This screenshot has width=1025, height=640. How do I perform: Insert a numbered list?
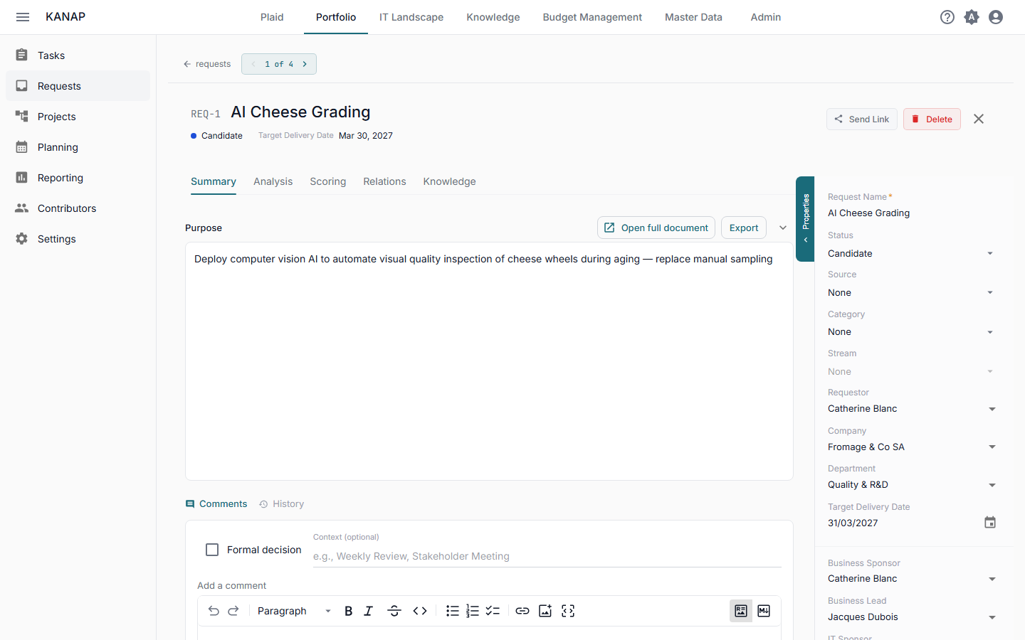pos(473,611)
